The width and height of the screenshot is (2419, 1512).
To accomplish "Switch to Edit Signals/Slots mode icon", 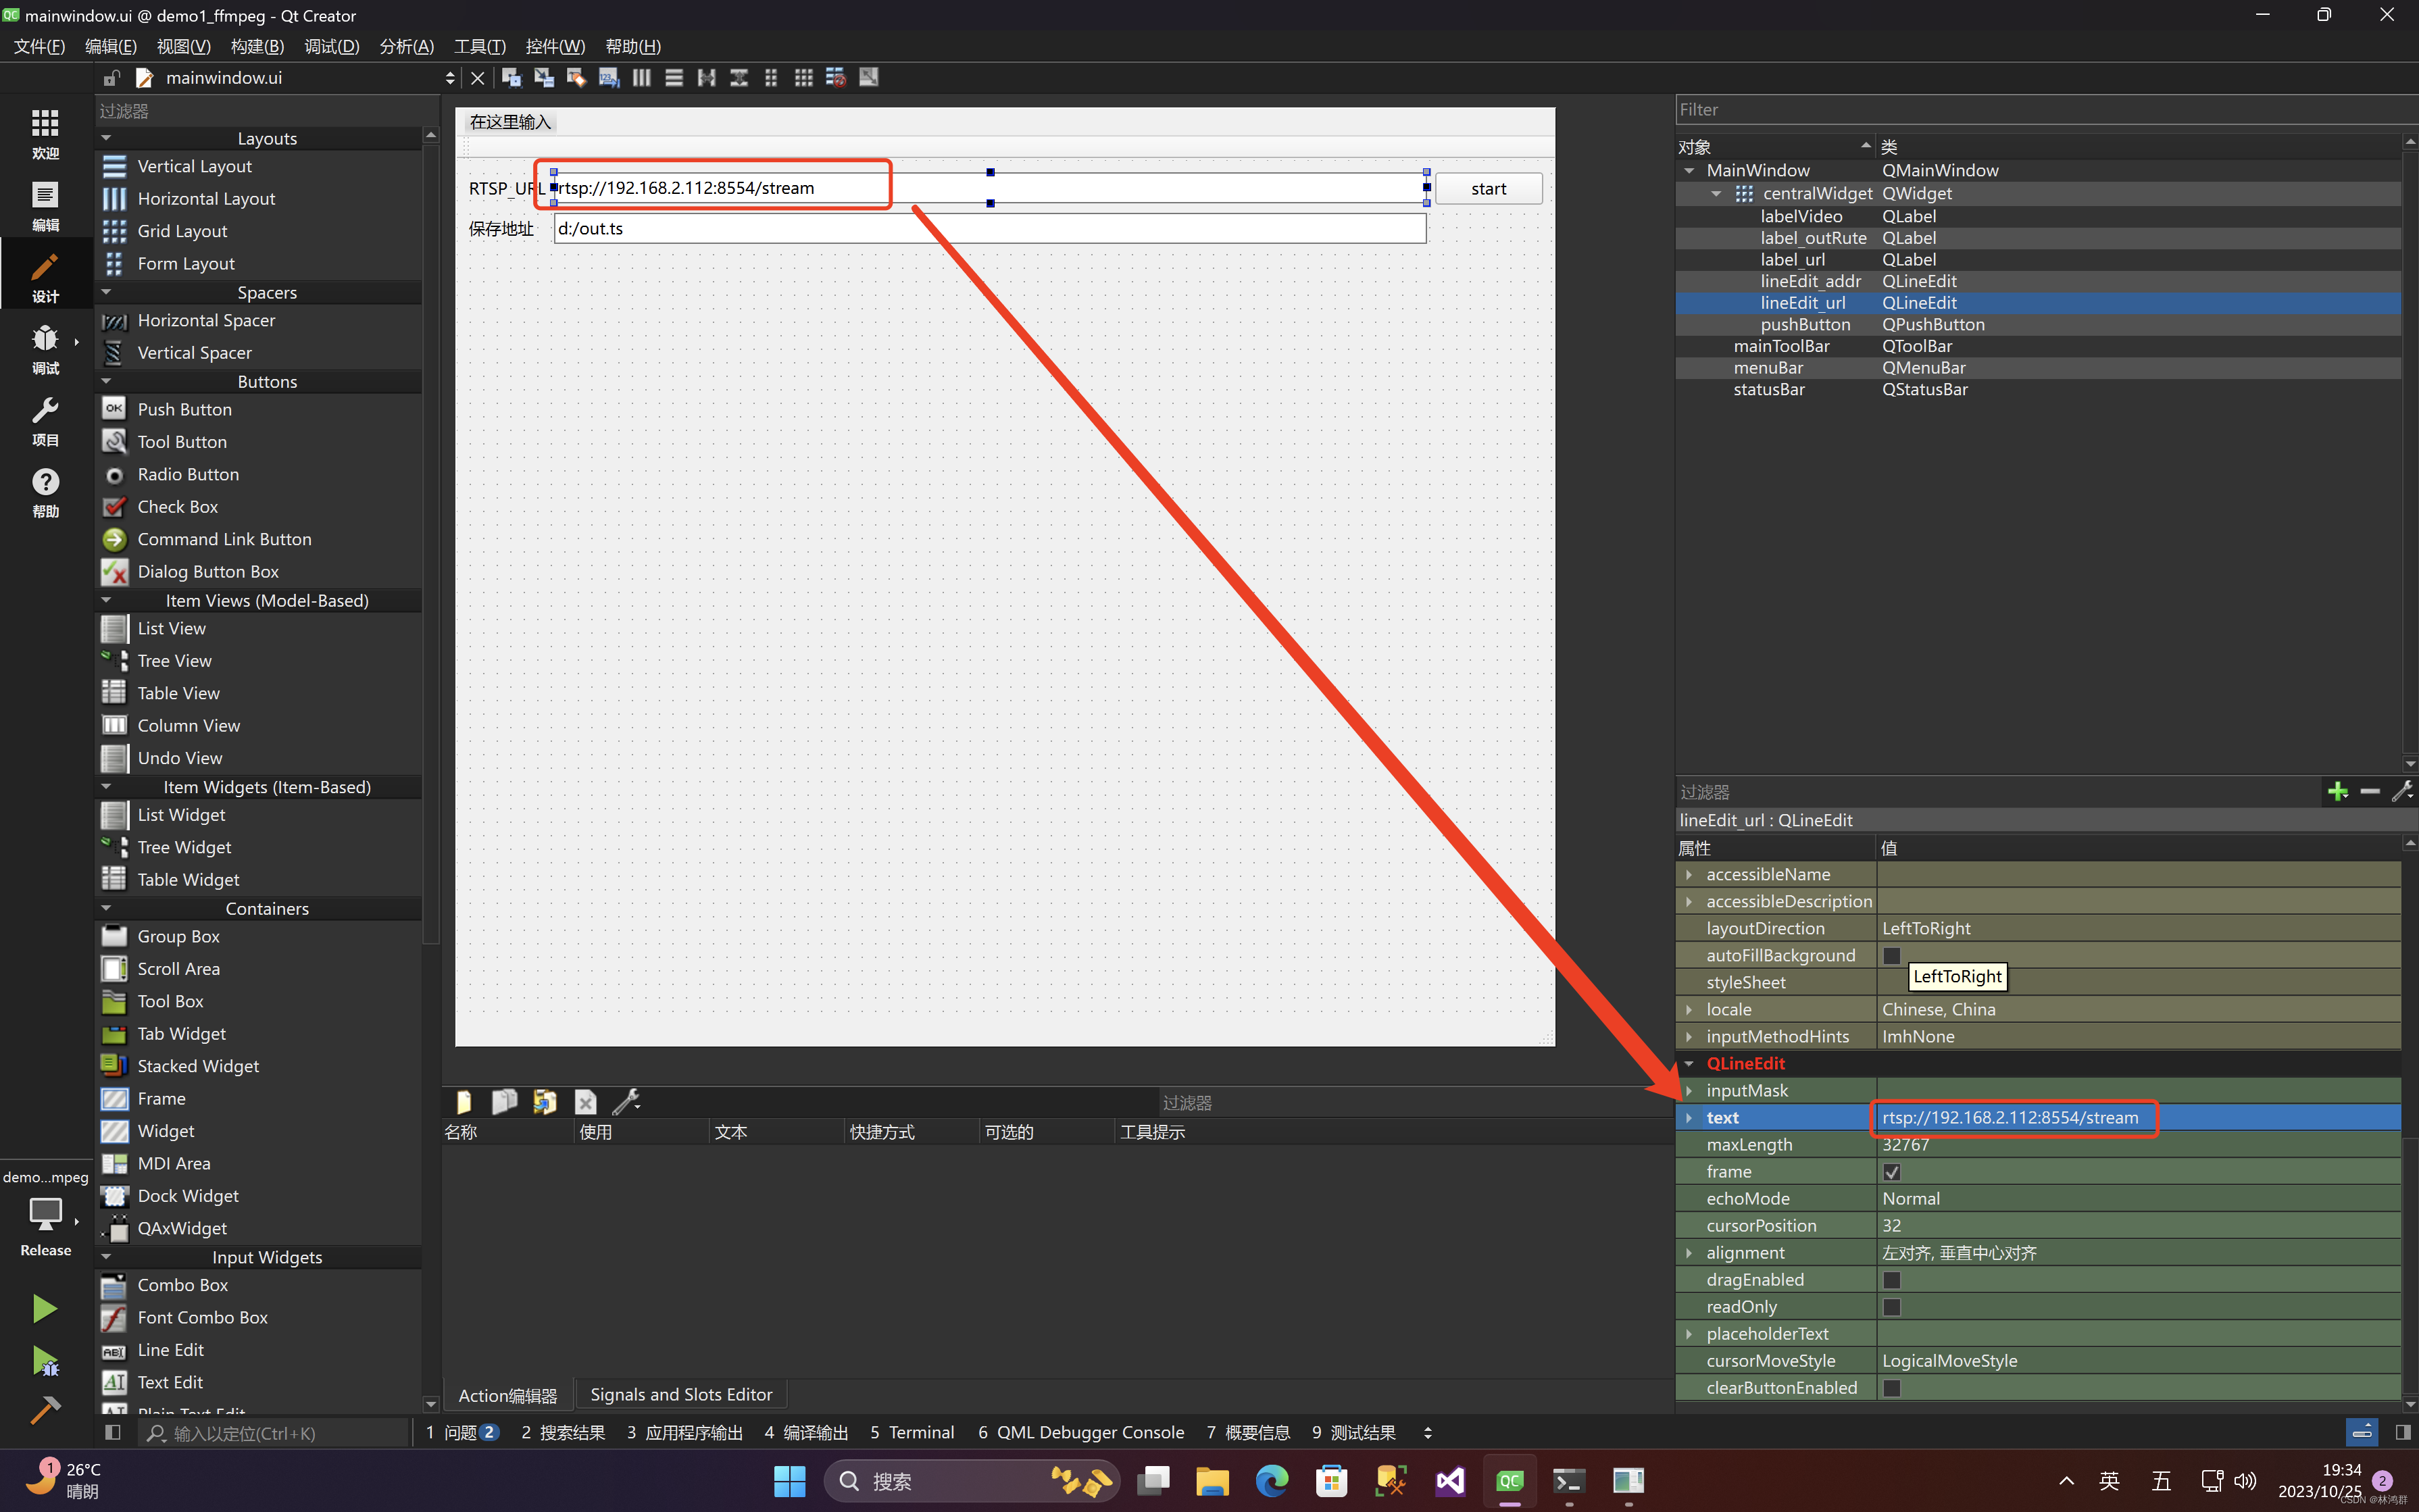I will click(x=544, y=78).
